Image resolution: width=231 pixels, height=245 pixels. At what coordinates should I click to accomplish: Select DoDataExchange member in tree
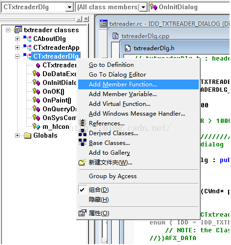pos(59,74)
